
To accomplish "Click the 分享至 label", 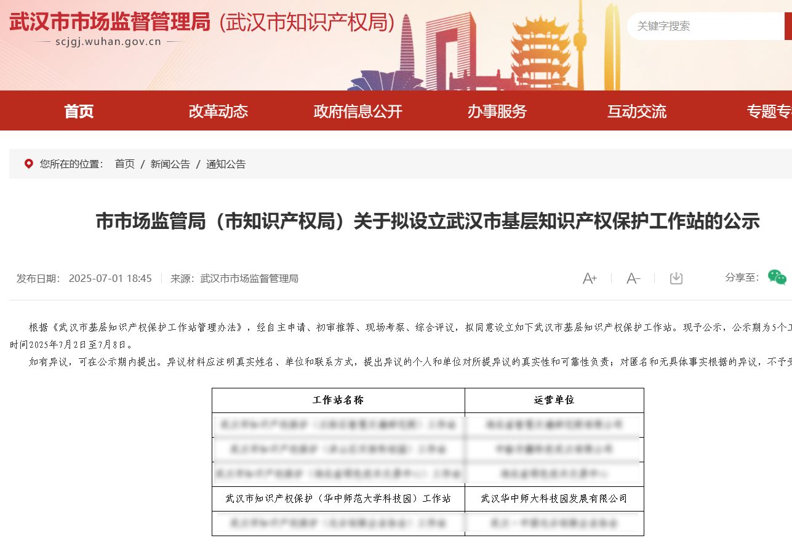I will 742,278.
